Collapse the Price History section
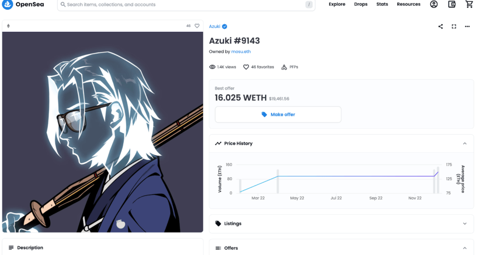 click(x=465, y=143)
